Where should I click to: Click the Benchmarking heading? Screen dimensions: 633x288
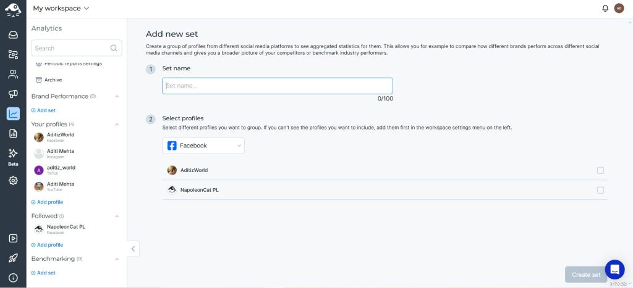[53, 259]
